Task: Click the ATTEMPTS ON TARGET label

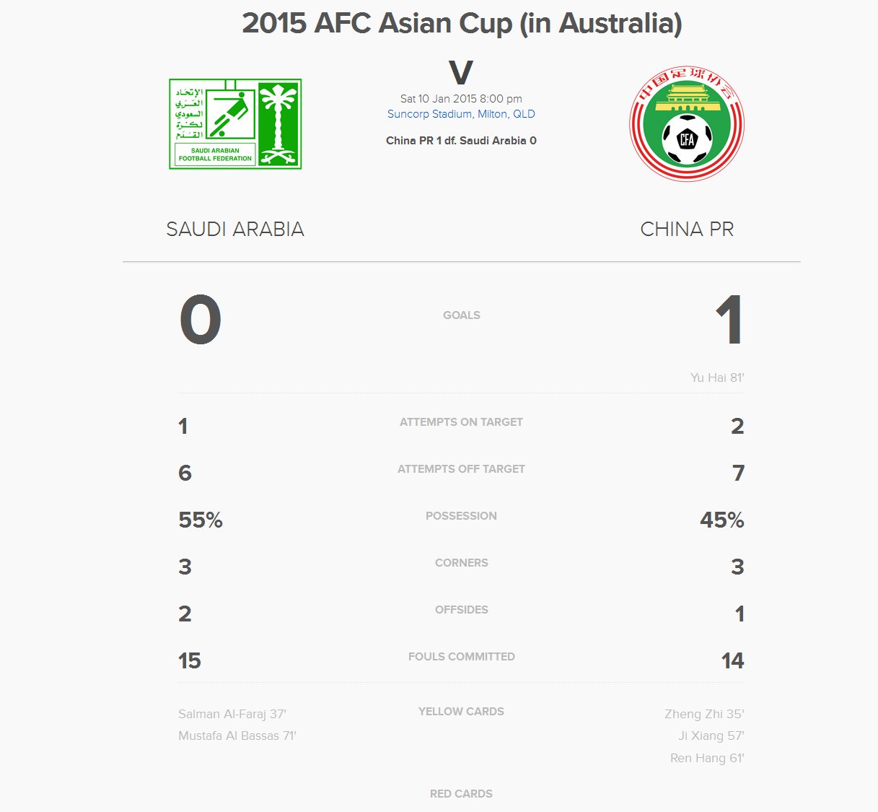Action: point(462,422)
